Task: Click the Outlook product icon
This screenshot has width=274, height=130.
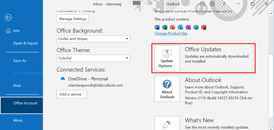Action: (180, 27)
